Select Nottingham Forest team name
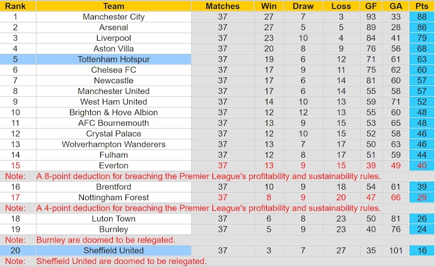The height and width of the screenshot is (267, 435). (113, 197)
